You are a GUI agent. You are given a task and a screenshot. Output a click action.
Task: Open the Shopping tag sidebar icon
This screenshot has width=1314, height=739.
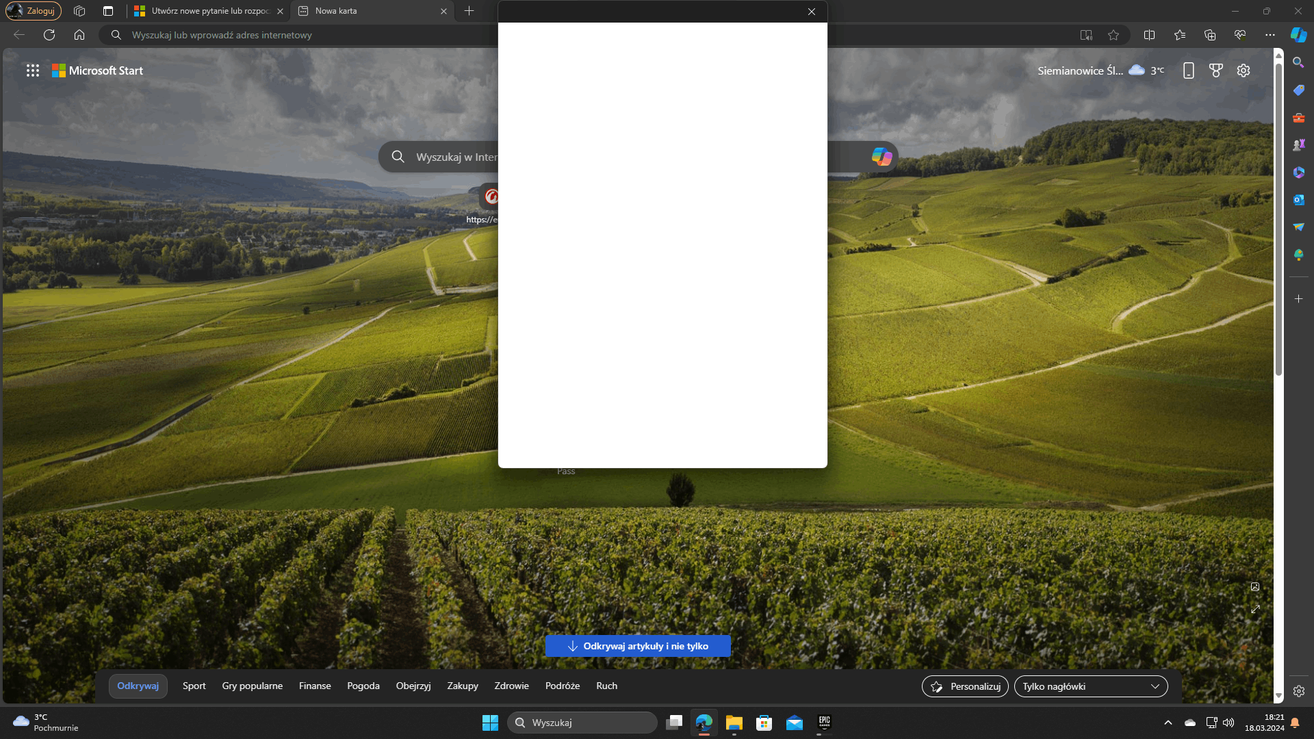1298,90
